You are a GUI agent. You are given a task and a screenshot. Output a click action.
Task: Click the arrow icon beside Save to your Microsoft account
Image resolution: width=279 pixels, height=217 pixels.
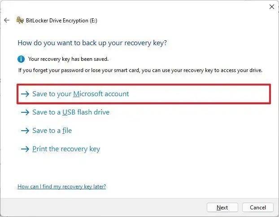click(25, 94)
